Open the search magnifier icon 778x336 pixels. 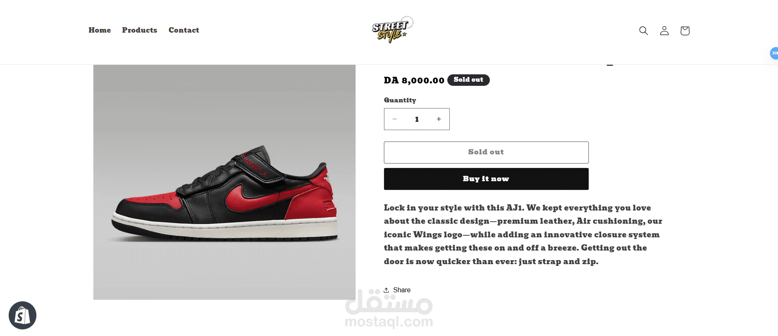coord(643,31)
